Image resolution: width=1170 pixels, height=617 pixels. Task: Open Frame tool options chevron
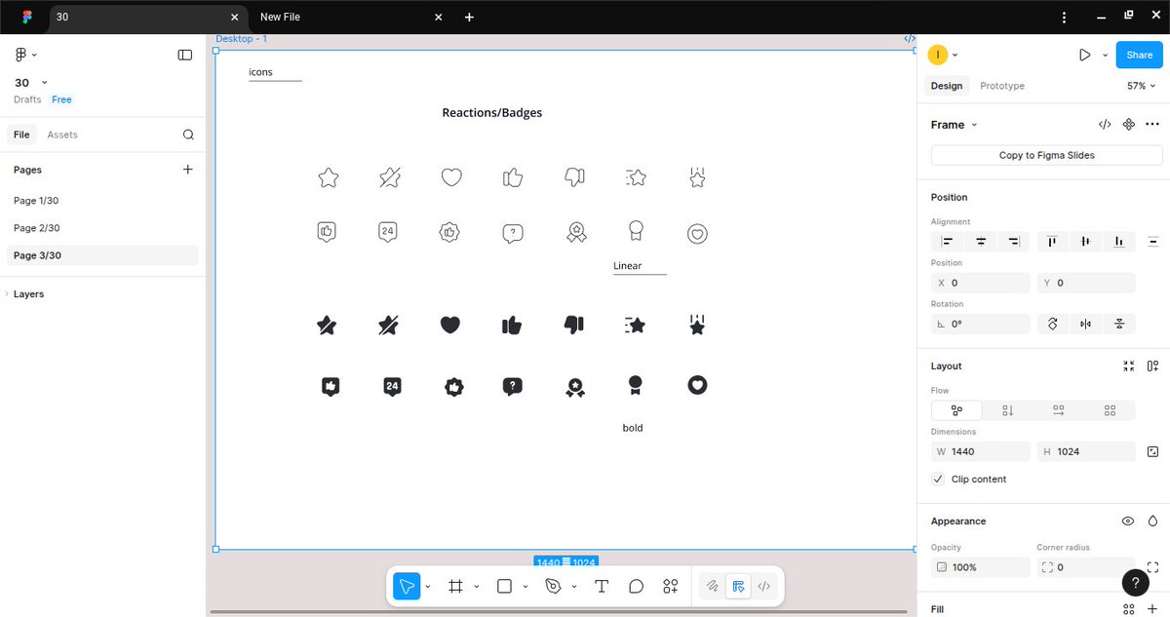point(476,587)
